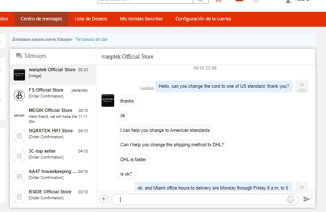326x212 pixels.
Task: Click [Image] preview under wanptek store
Action: coord(35,76)
